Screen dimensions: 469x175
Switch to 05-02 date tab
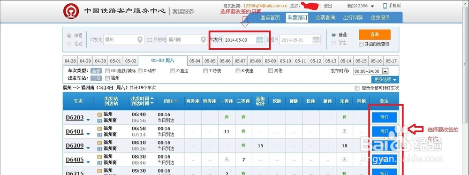pos(131,61)
